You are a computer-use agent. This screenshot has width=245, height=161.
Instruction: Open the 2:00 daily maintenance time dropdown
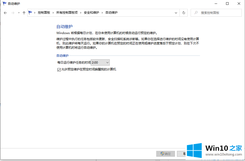pyautogui.click(x=100, y=62)
